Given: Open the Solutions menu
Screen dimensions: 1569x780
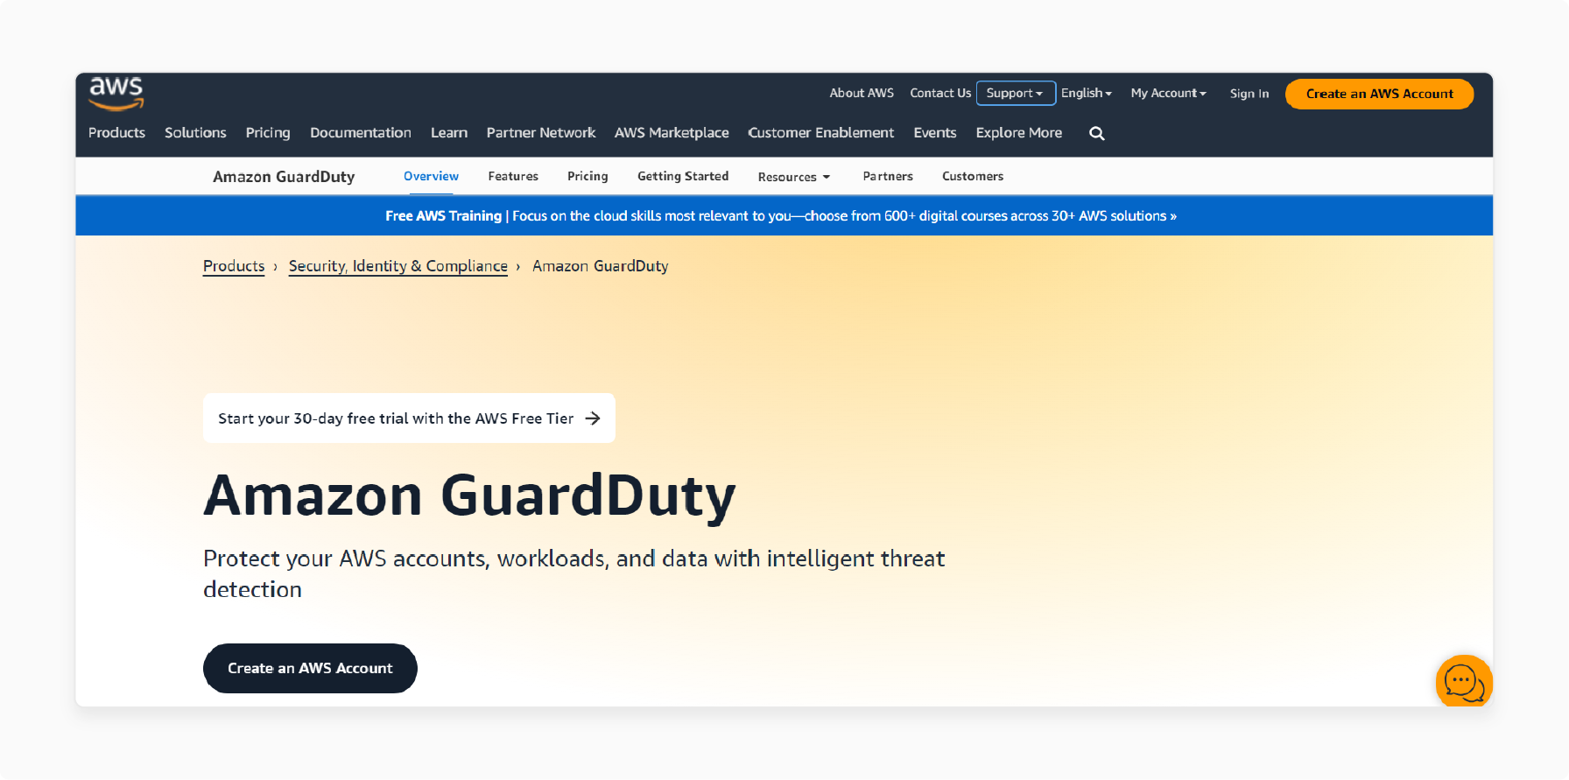Looking at the screenshot, I should point(195,133).
